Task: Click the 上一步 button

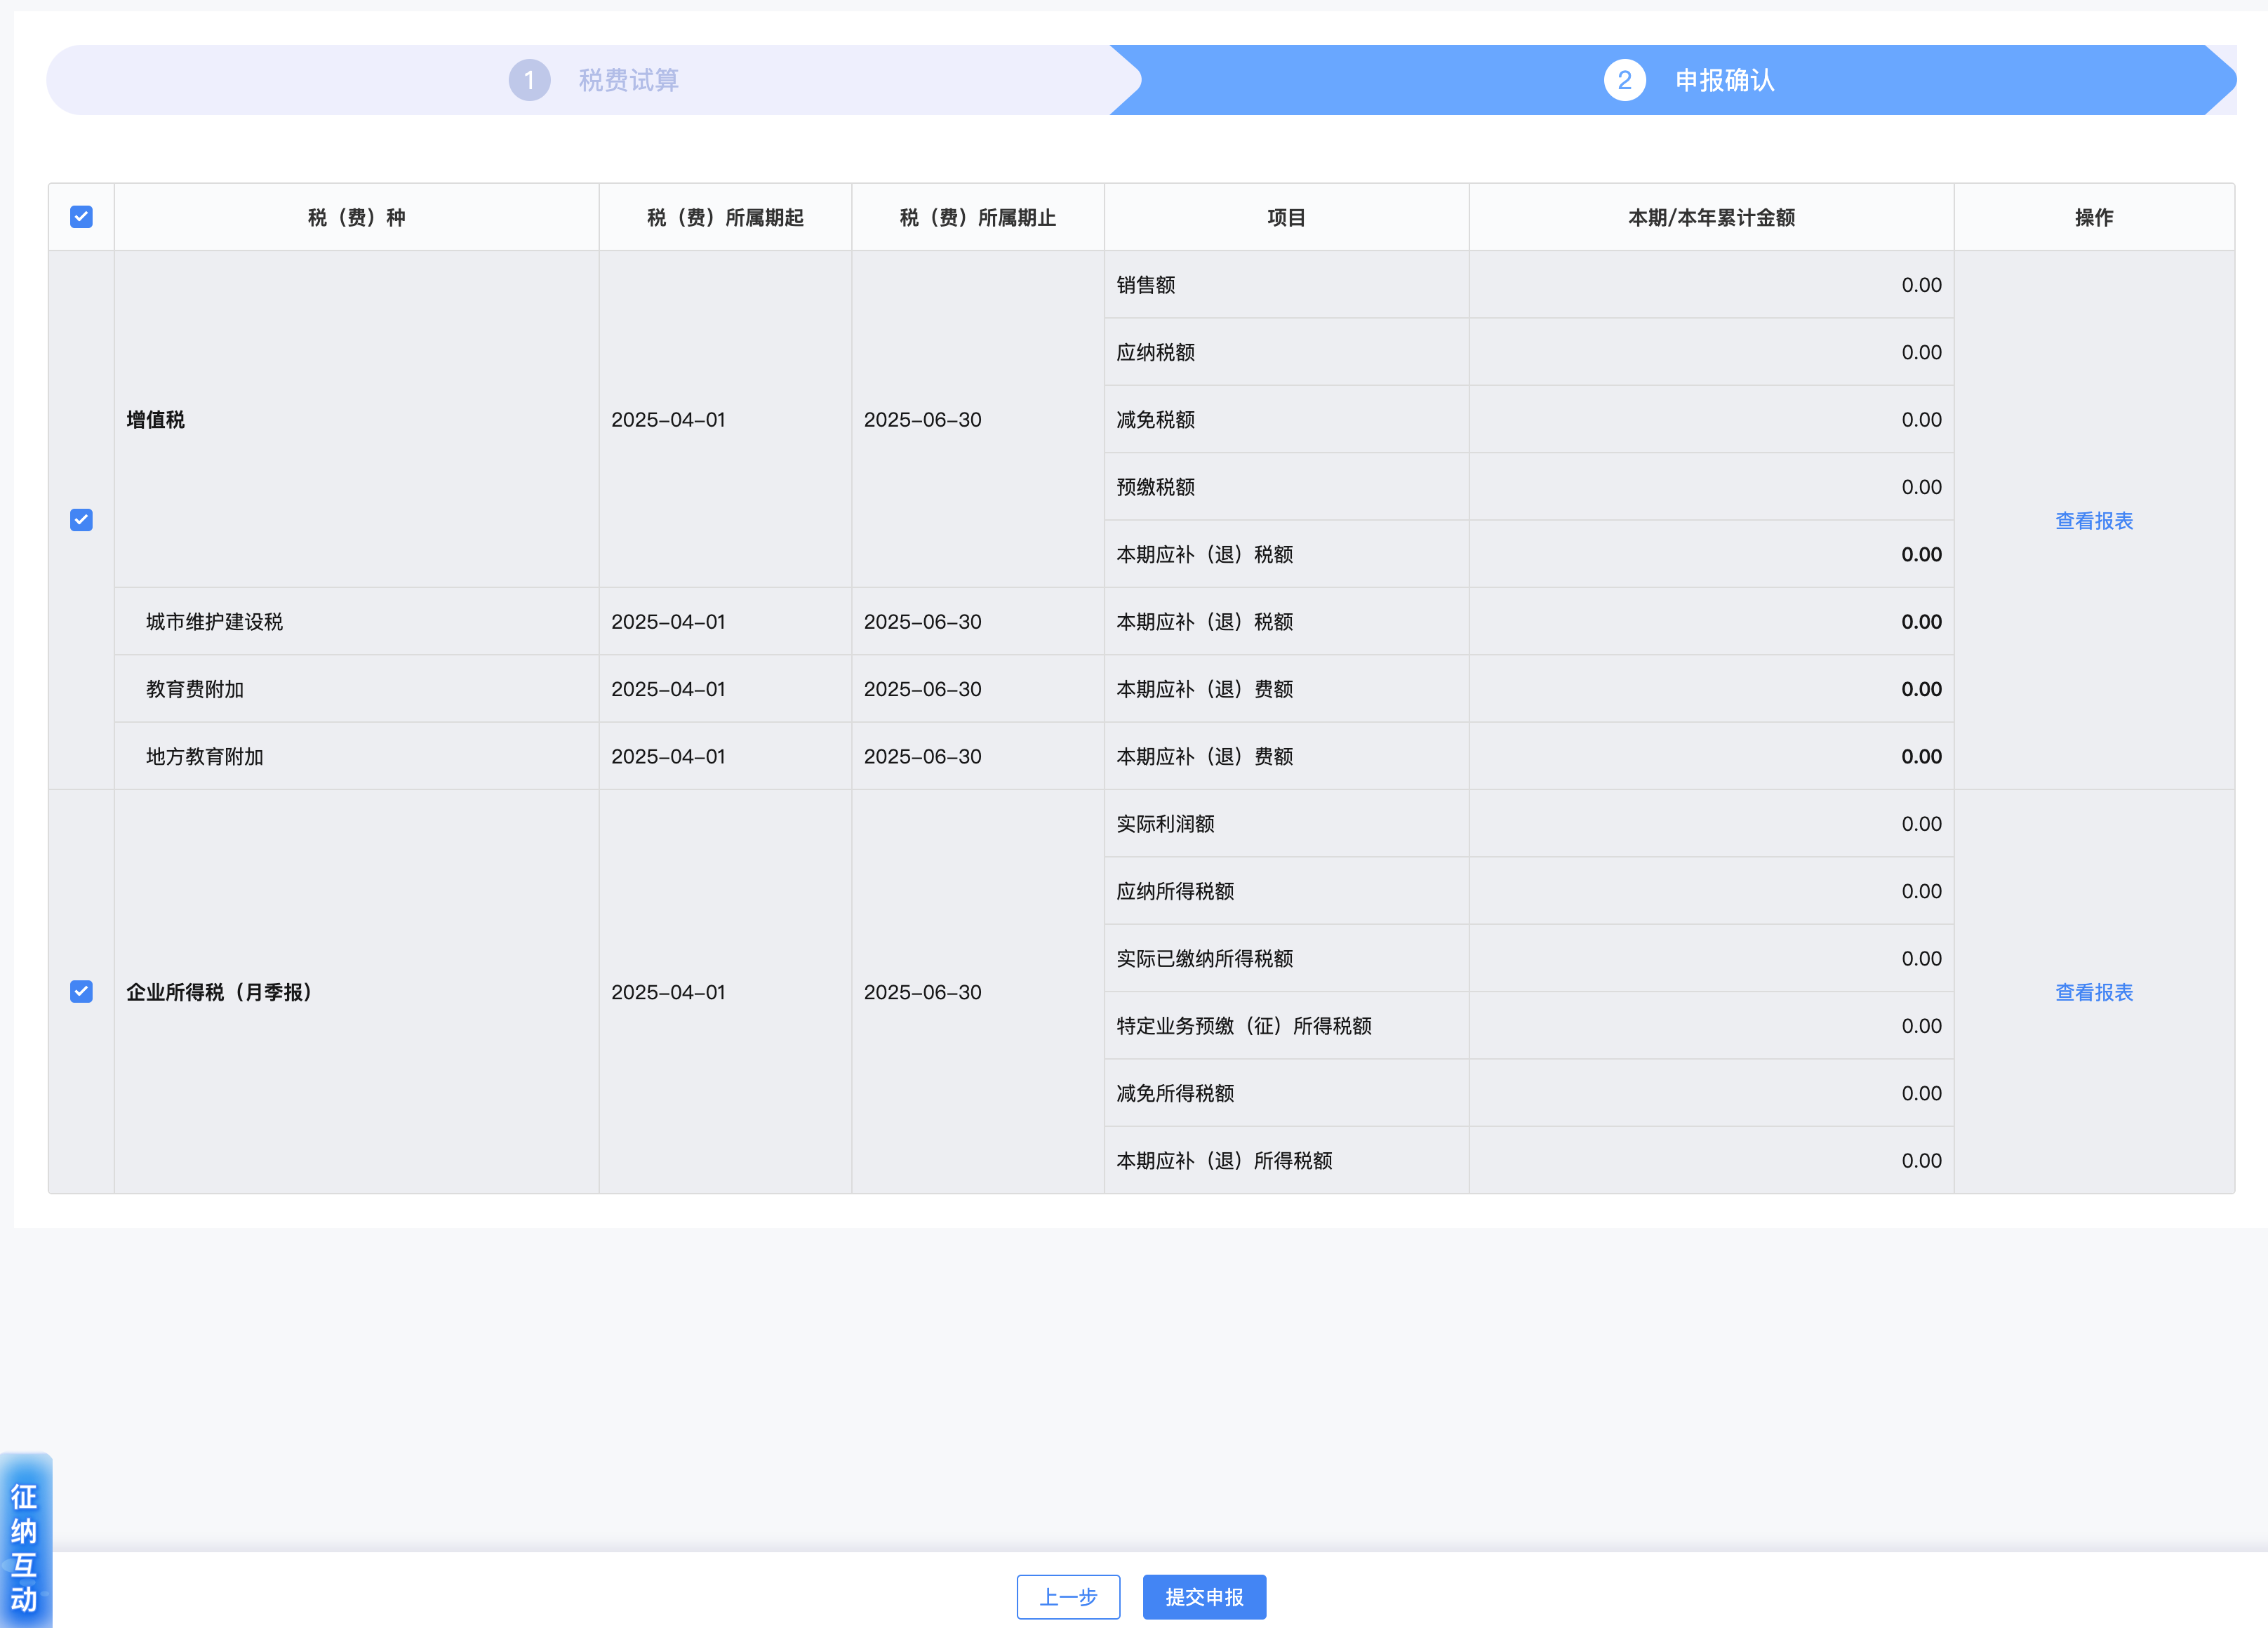Action: point(1068,1596)
